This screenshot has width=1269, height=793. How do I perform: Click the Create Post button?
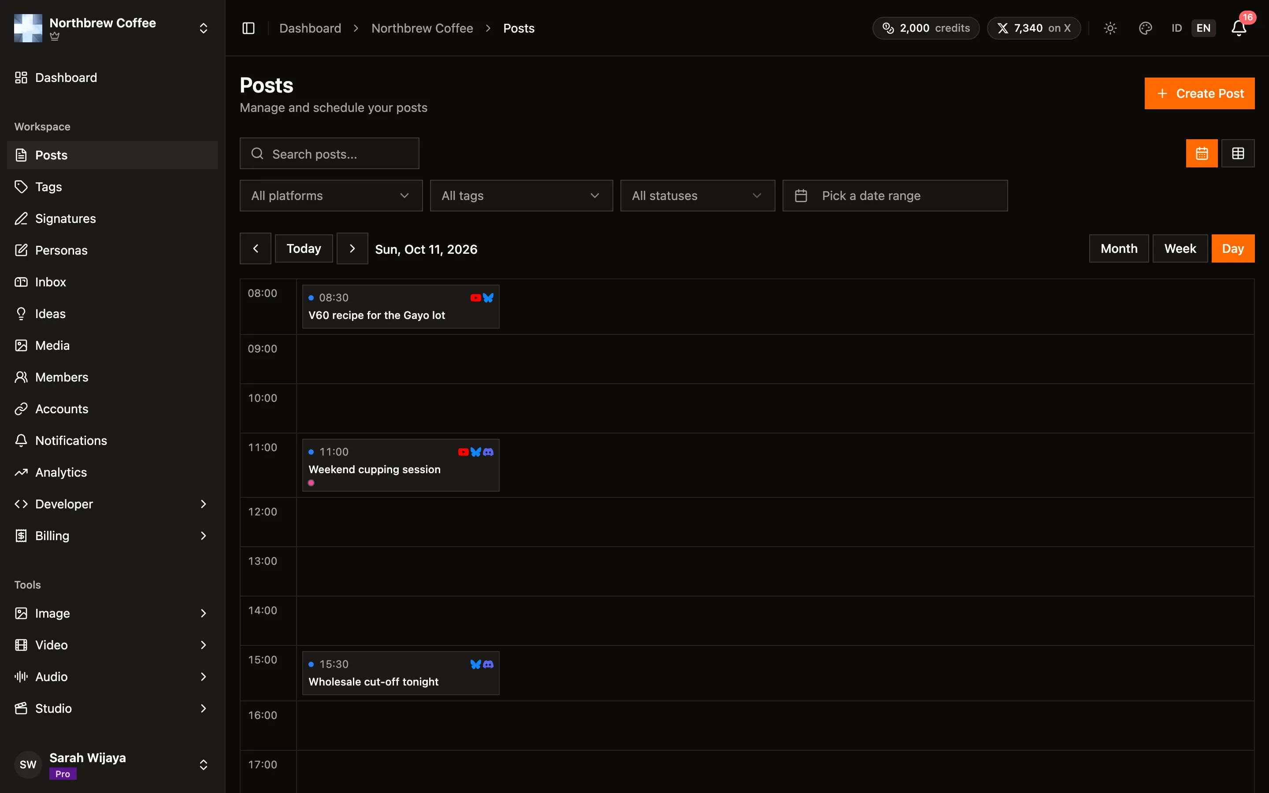[1199, 93]
